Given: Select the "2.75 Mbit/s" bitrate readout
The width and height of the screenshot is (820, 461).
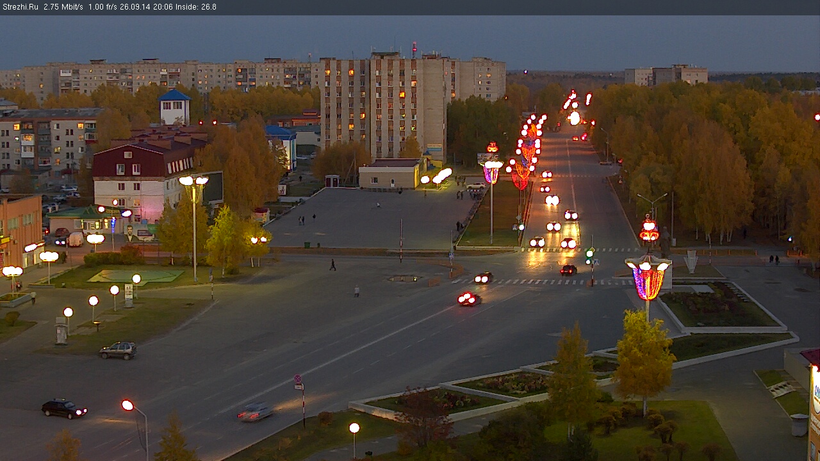Looking at the screenshot, I should (63, 7).
